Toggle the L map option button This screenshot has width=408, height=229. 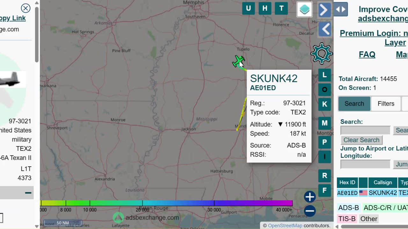(324, 75)
